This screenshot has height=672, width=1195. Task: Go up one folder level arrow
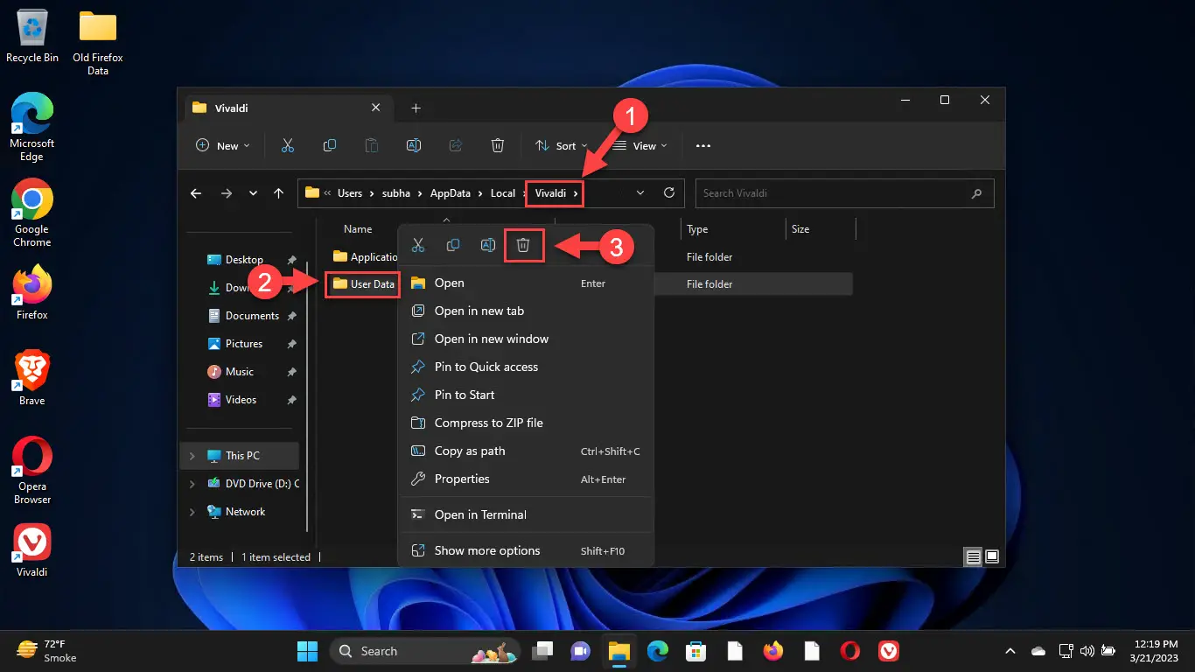[x=278, y=193]
